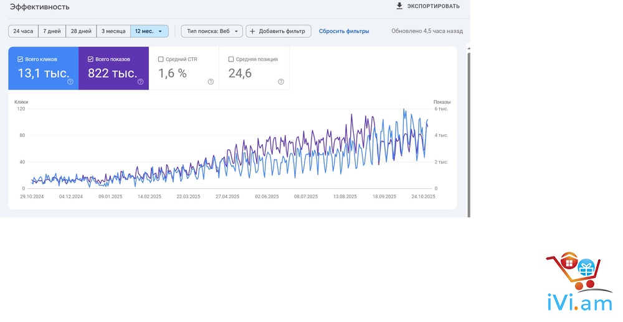623x322 pixels.
Task: Uncheck the Всего кликов checkbox
Action: (x=21, y=59)
